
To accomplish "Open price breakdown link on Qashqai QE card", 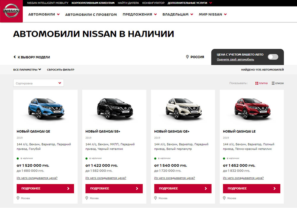I will [x=37, y=178].
